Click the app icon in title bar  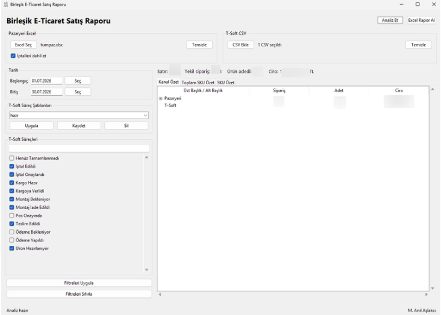(x=5, y=4)
